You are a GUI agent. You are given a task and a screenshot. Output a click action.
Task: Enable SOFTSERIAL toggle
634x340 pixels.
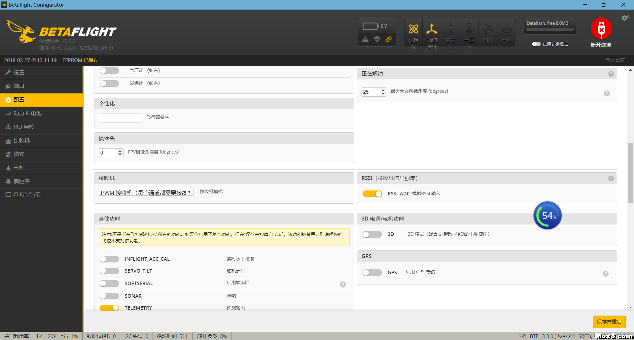[109, 284]
